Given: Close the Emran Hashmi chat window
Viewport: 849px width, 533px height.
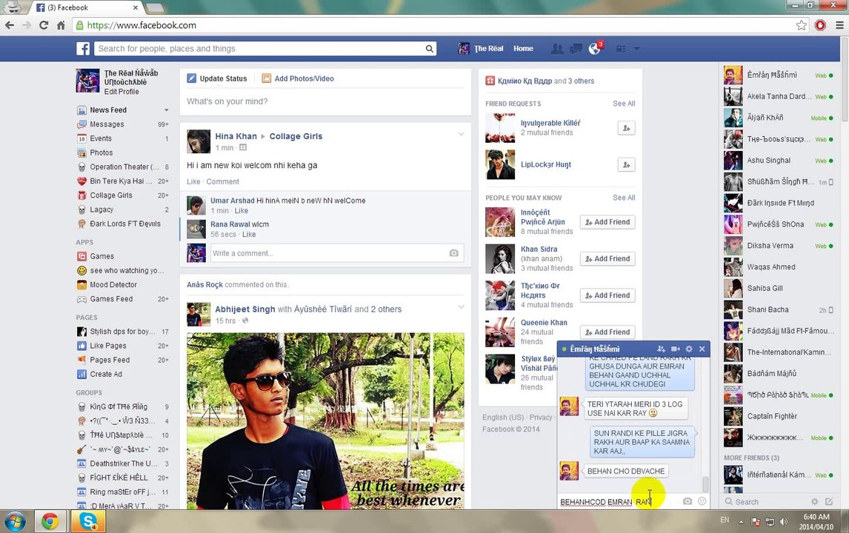Looking at the screenshot, I should click(702, 349).
